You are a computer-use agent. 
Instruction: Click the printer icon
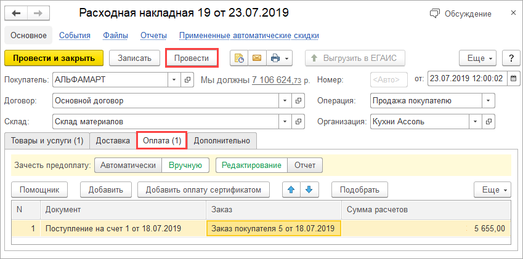tap(275, 58)
